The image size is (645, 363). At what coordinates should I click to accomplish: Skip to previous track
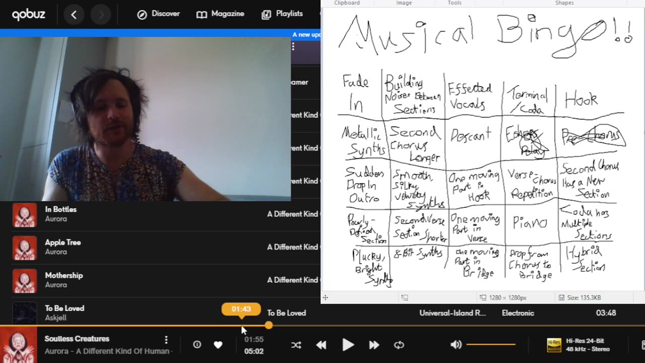(321, 345)
